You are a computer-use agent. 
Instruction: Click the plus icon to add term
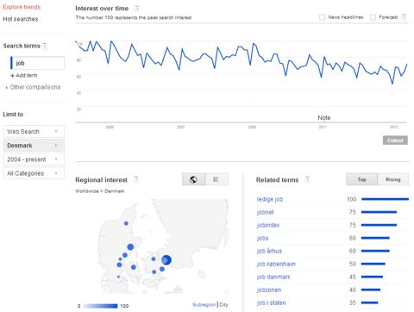click(x=12, y=76)
